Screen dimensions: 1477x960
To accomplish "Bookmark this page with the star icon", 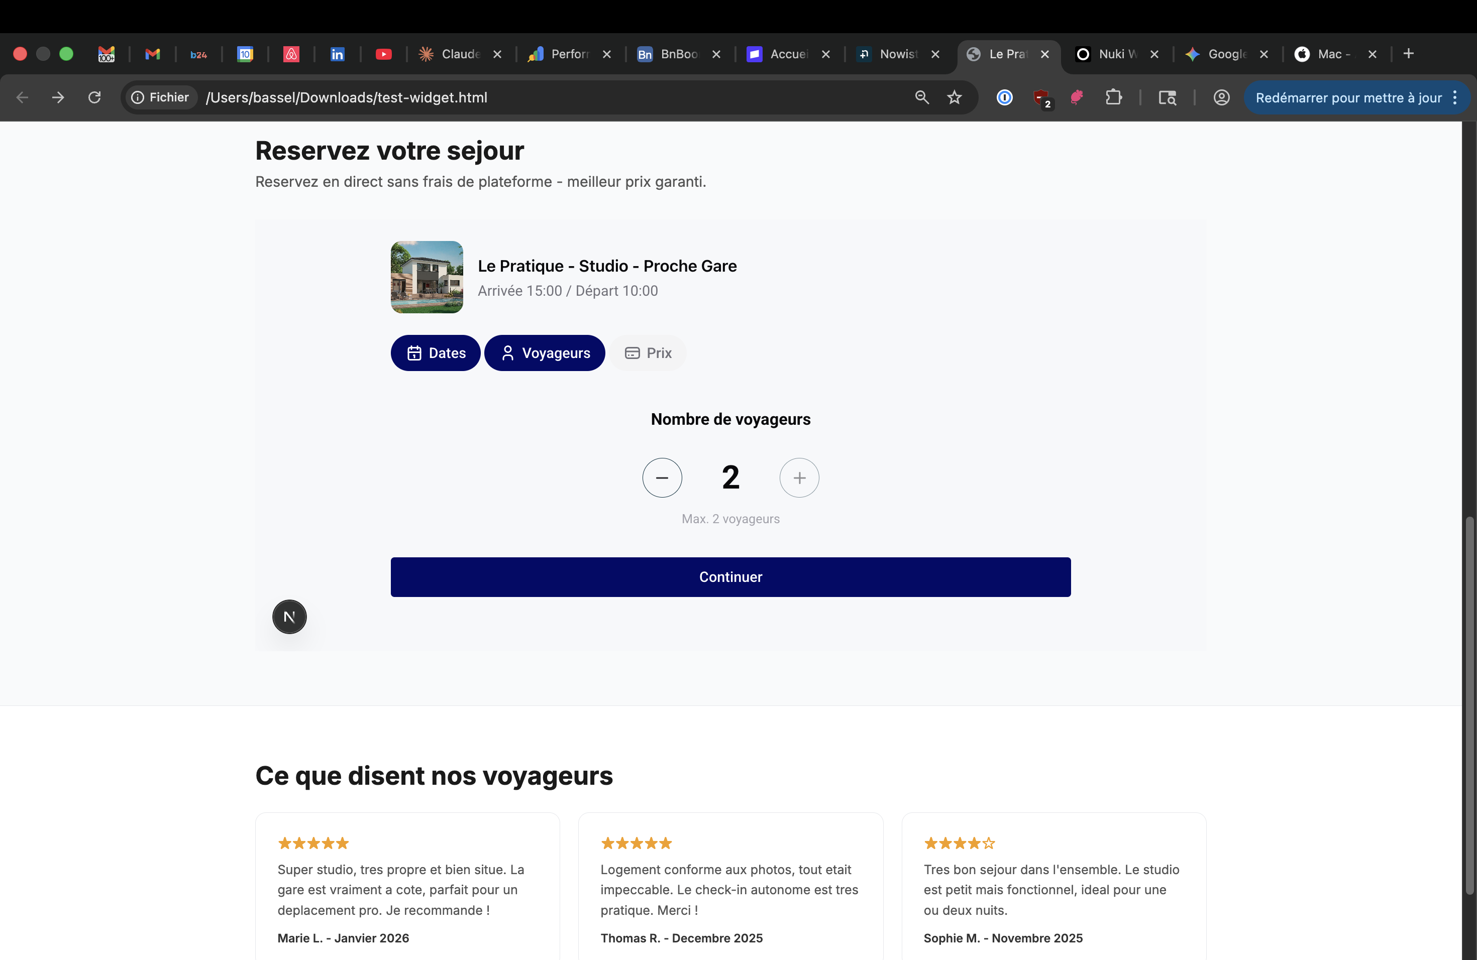I will [x=955, y=97].
